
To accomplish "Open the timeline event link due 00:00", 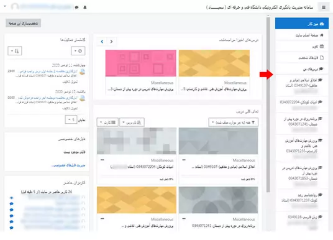I will click(47, 98).
